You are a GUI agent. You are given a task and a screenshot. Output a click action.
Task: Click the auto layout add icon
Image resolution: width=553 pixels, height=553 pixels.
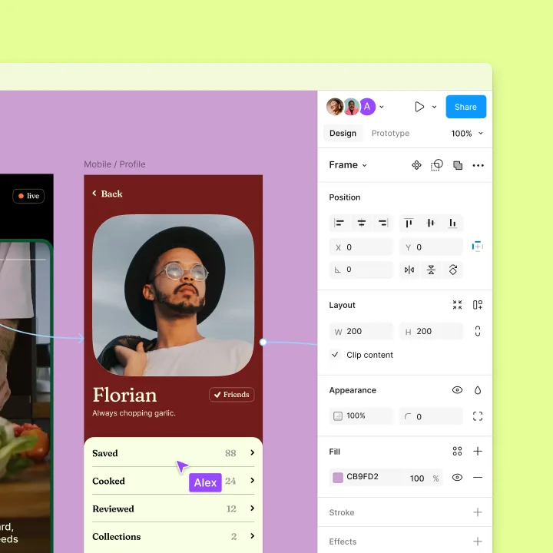click(478, 305)
